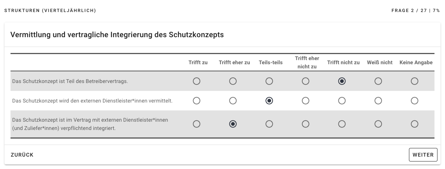
Task: Choose 'Trifft eher nicht zu' for 'verpflichtend integriert'
Action: pyautogui.click(x=306, y=124)
